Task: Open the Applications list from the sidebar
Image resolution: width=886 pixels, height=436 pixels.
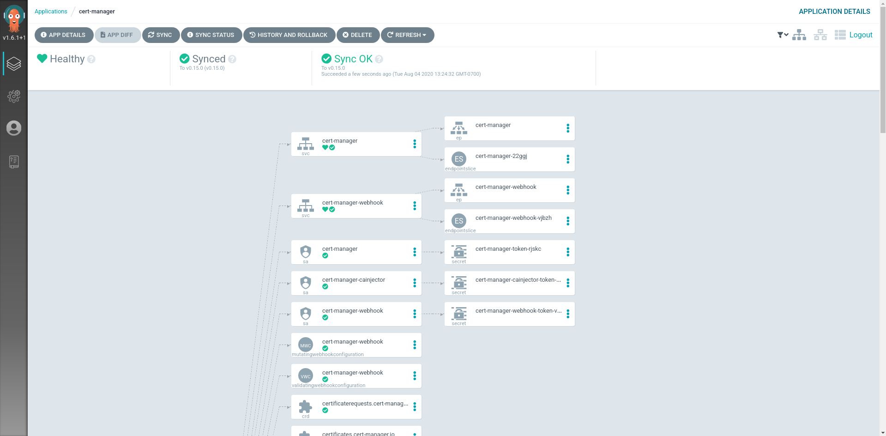Action: click(x=14, y=63)
